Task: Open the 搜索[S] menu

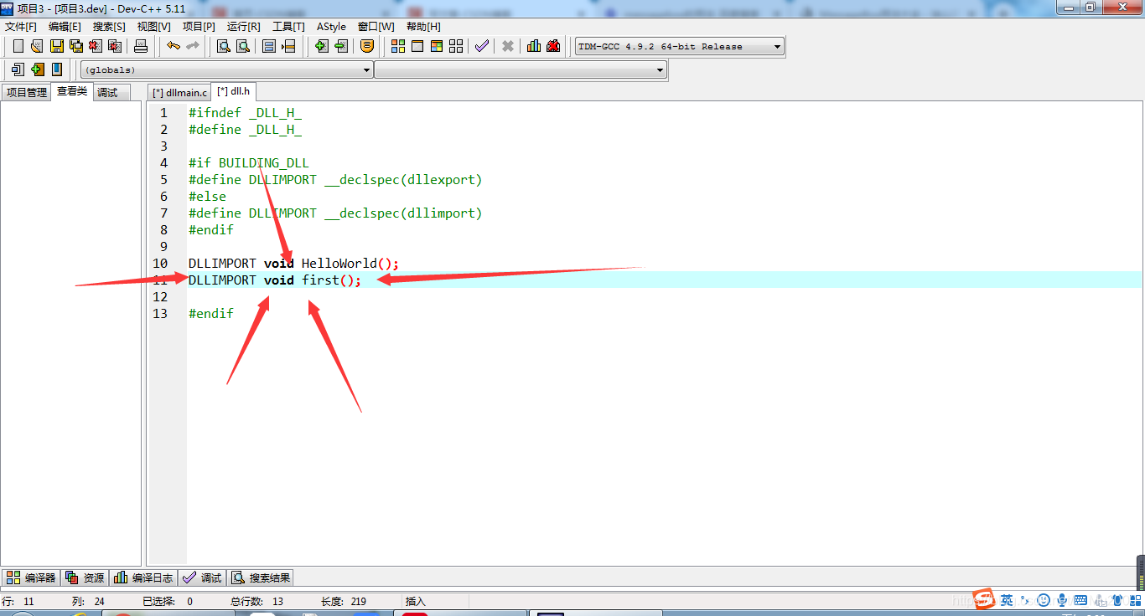Action: pyautogui.click(x=109, y=27)
